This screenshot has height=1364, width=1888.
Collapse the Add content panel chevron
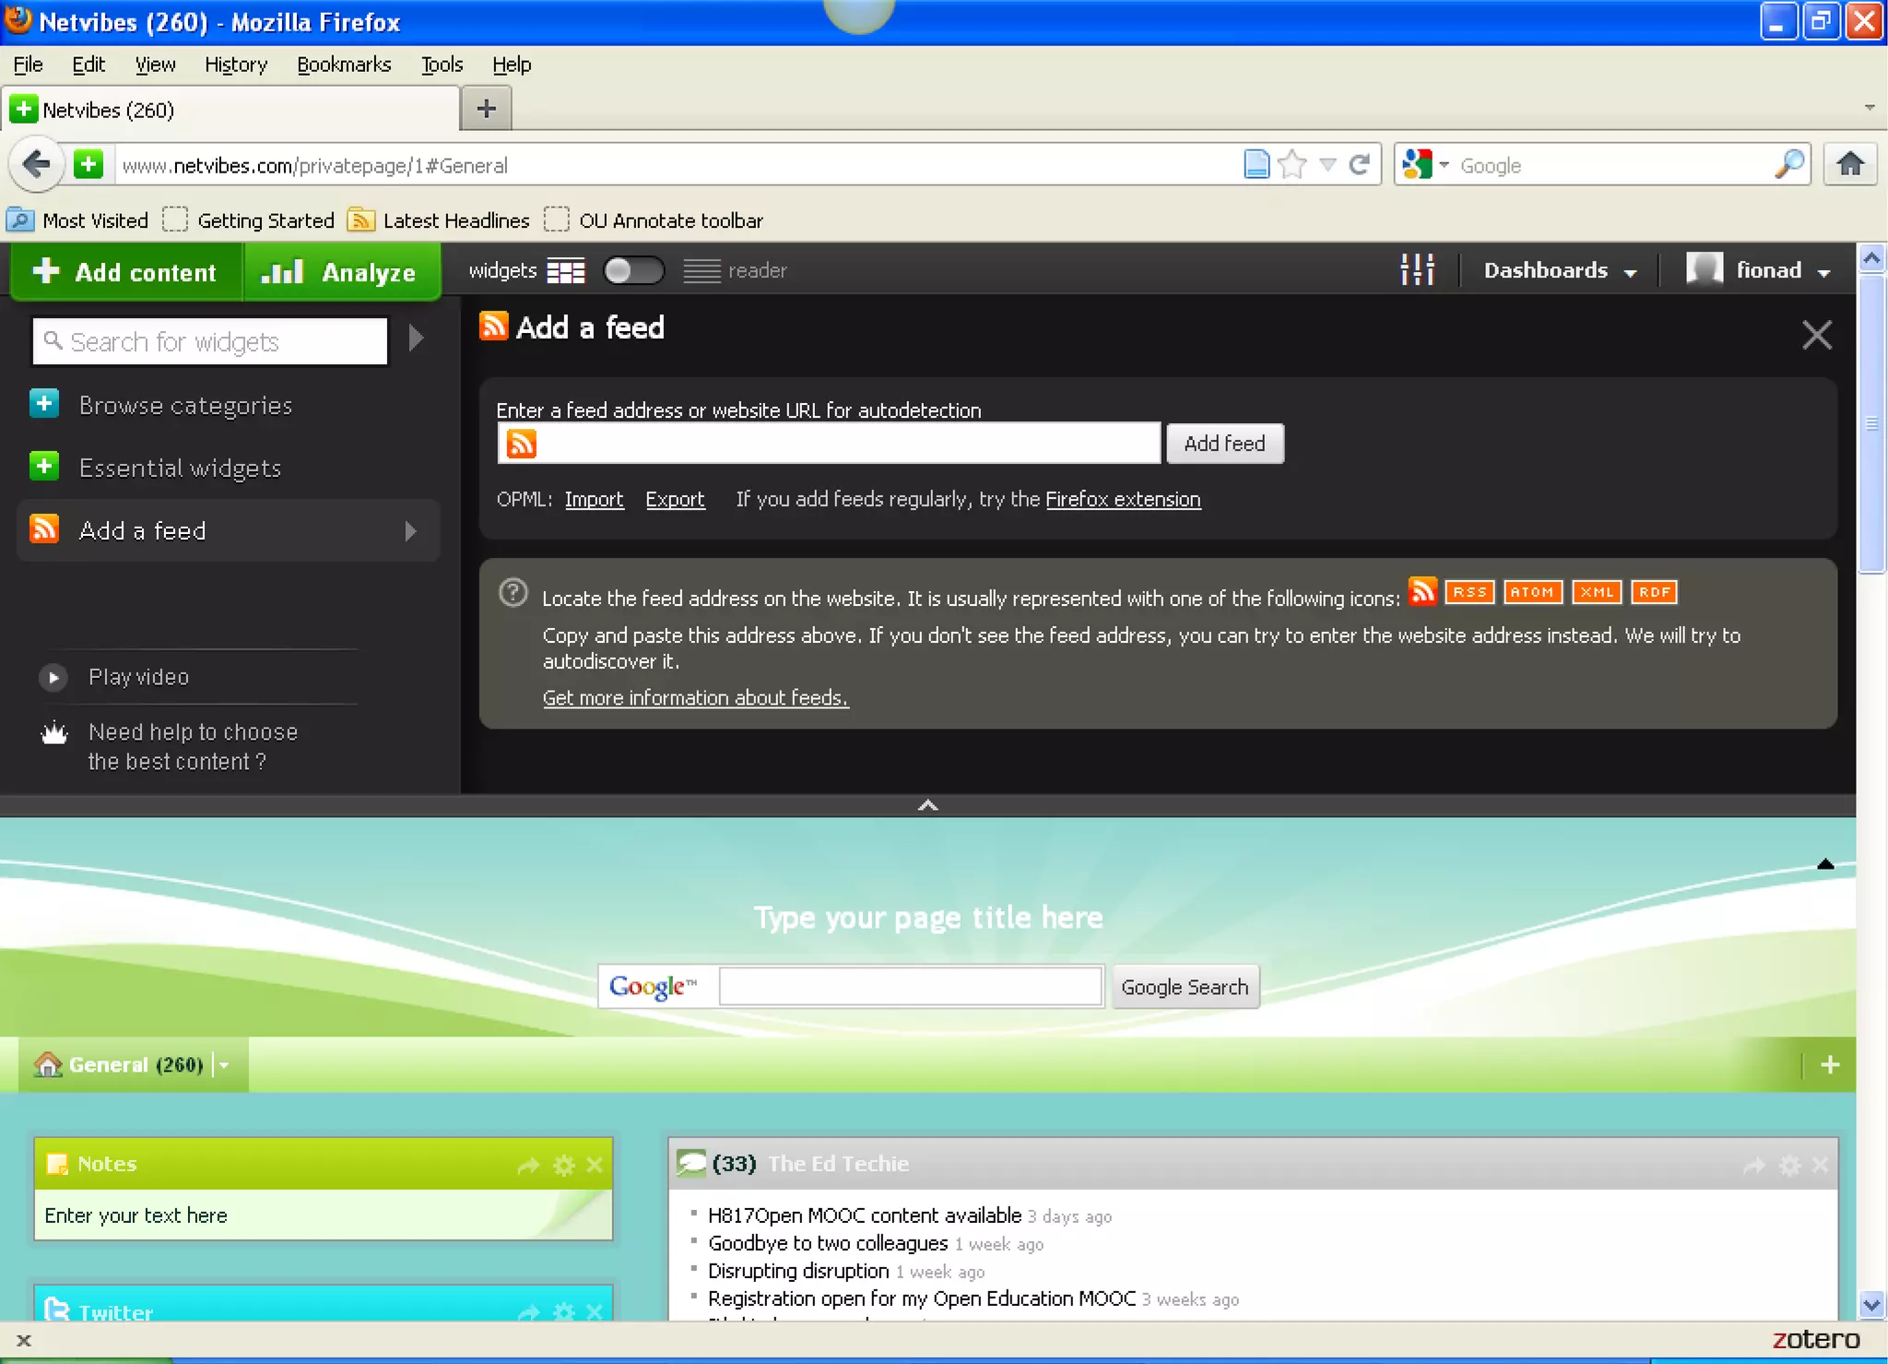[x=927, y=805]
